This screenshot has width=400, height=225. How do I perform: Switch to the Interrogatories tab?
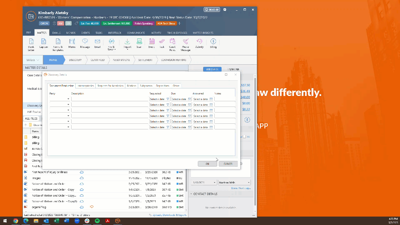(x=86, y=86)
